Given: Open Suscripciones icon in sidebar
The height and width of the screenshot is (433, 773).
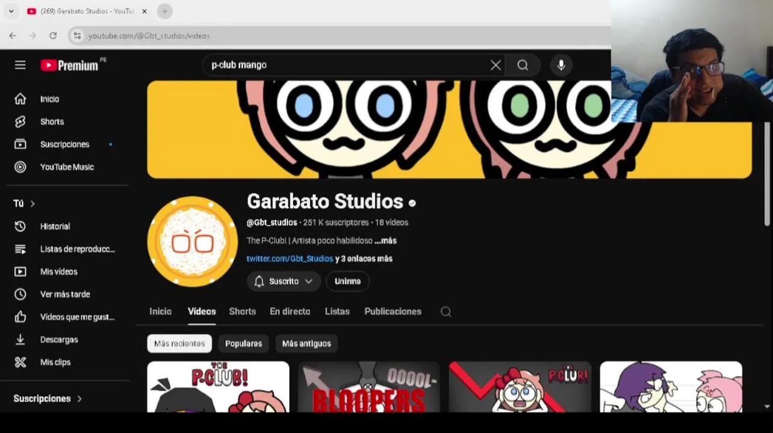Looking at the screenshot, I should tap(20, 144).
